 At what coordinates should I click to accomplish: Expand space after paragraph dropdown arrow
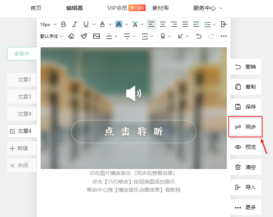134,36
